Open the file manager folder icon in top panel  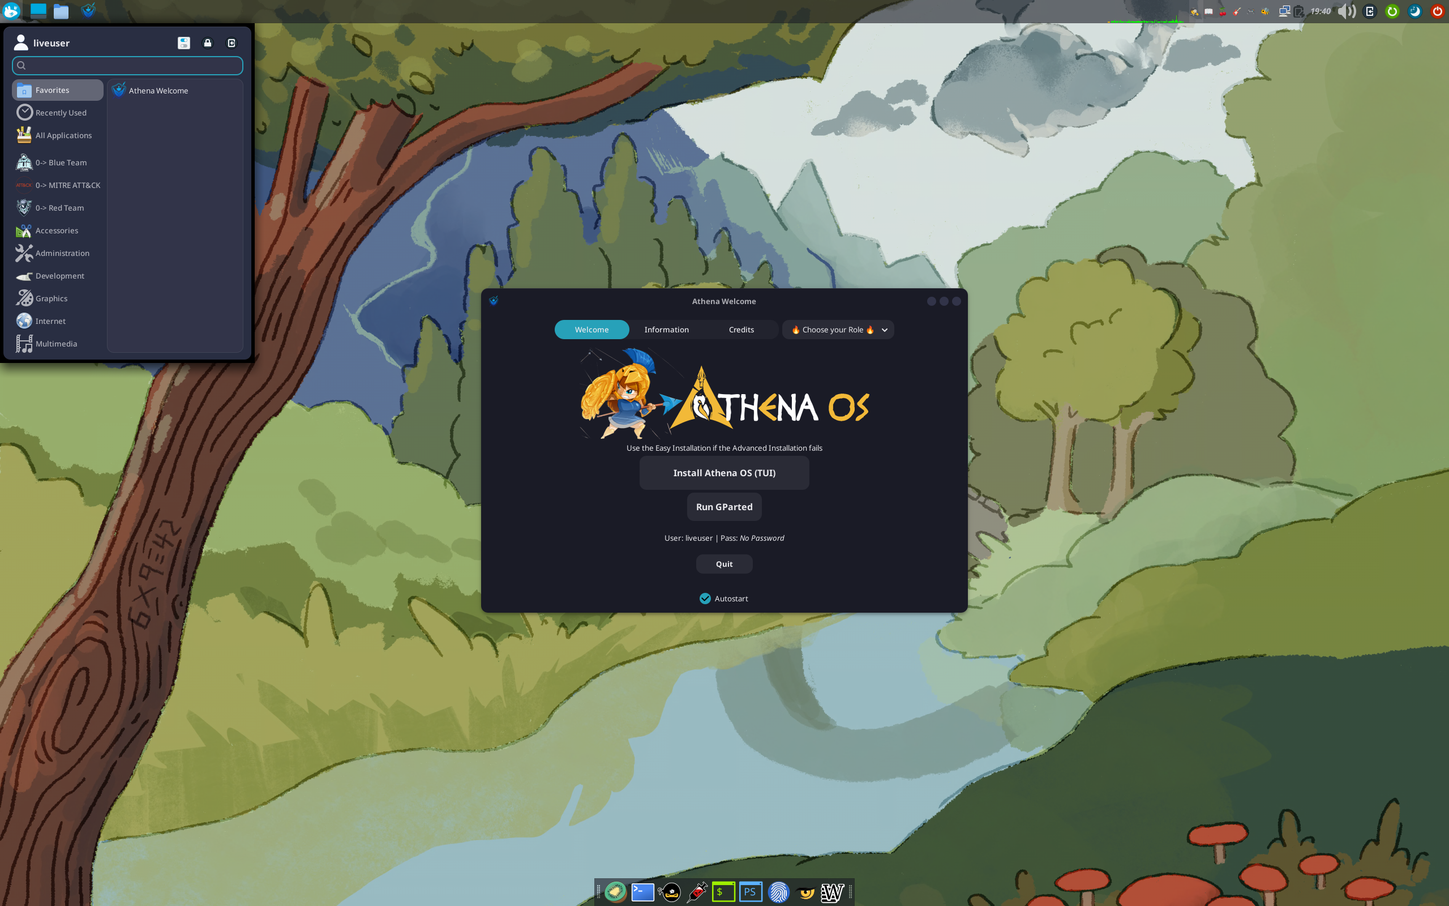61,11
